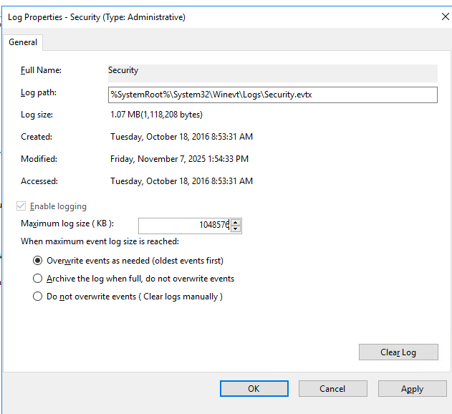452x414 pixels.
Task: Apply the log property changes
Action: [x=412, y=388]
